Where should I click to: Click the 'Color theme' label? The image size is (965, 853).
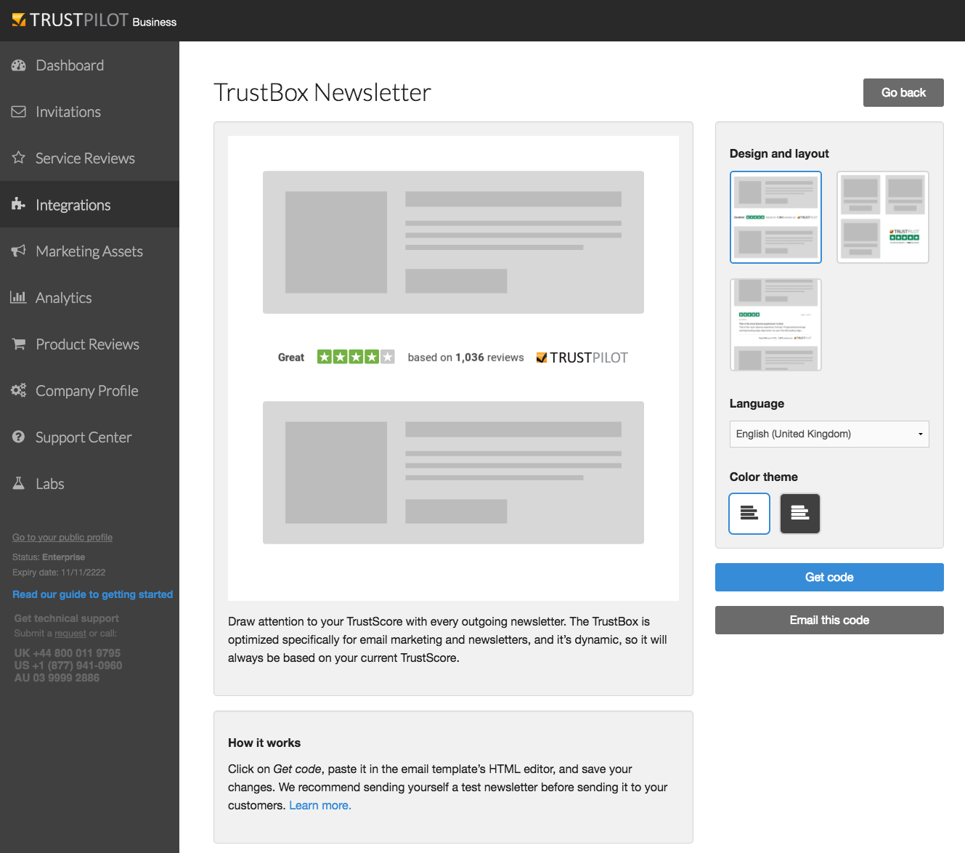[x=764, y=477]
